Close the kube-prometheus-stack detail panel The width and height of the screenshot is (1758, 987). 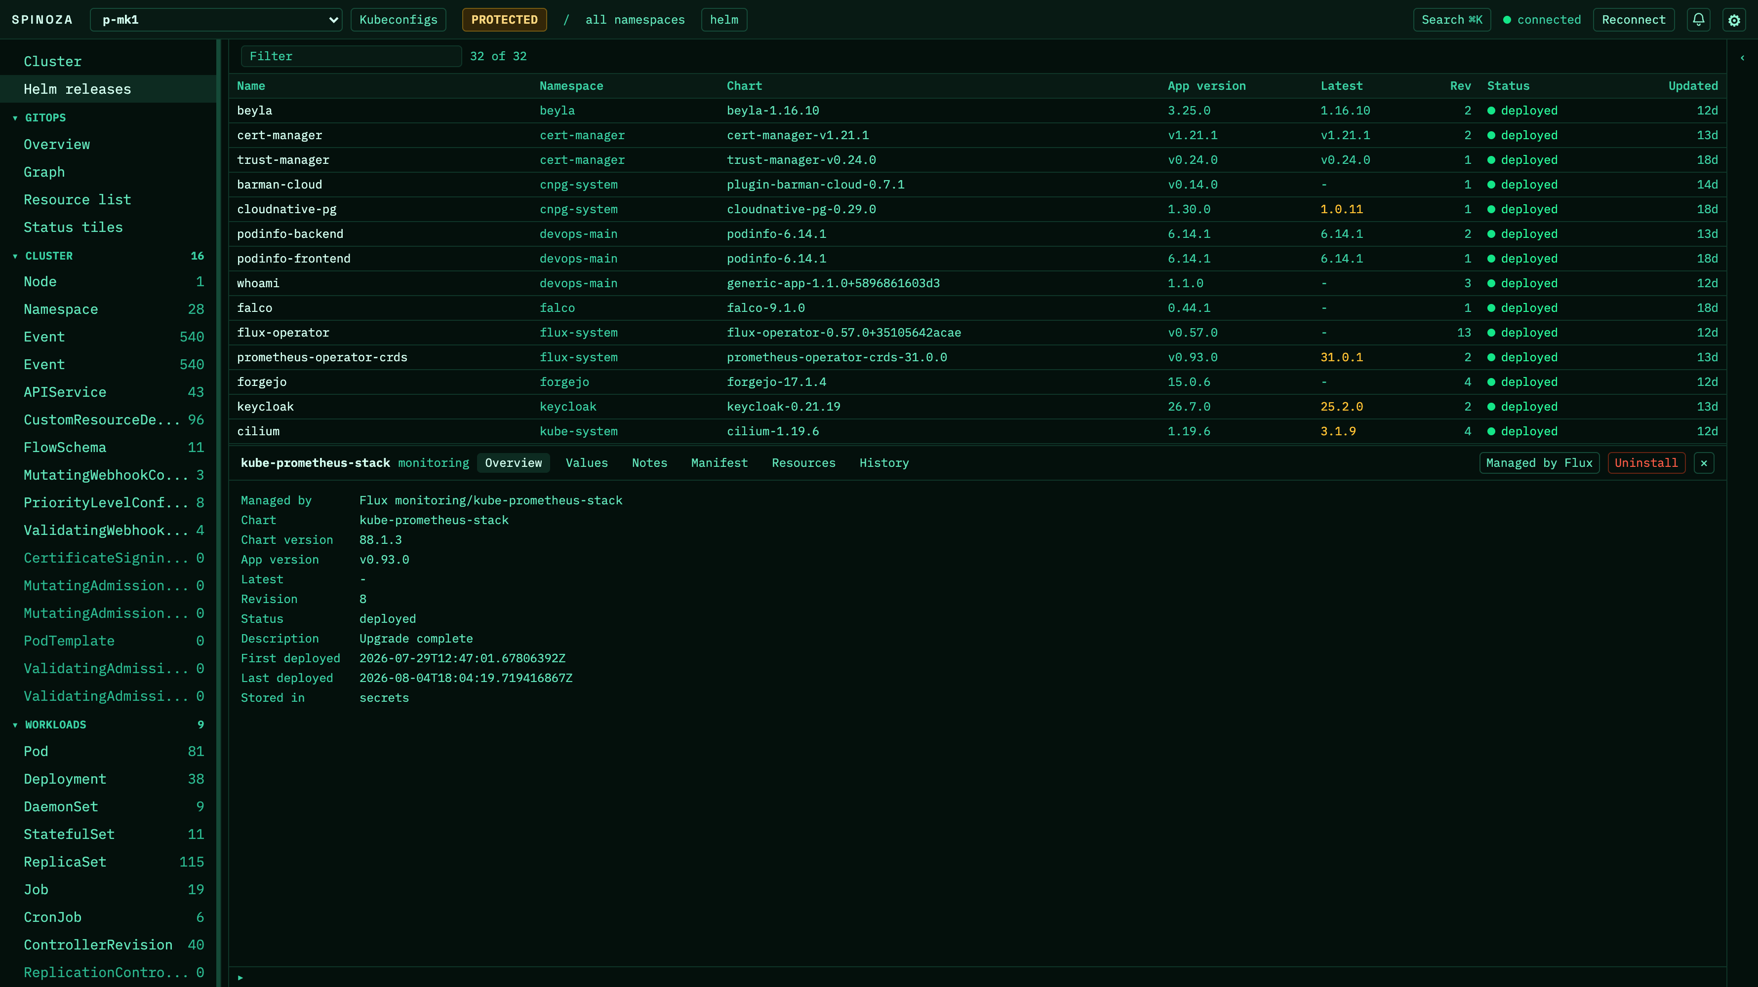tap(1704, 463)
